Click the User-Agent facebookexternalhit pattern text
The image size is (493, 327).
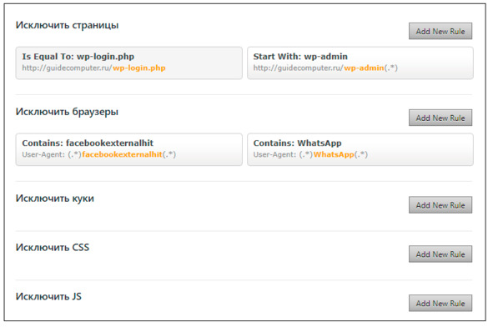coord(98,154)
